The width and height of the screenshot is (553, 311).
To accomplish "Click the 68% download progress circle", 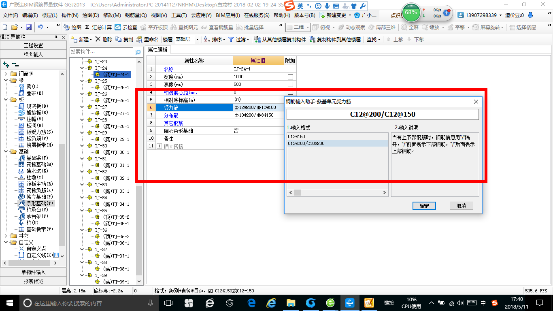I will (410, 13).
